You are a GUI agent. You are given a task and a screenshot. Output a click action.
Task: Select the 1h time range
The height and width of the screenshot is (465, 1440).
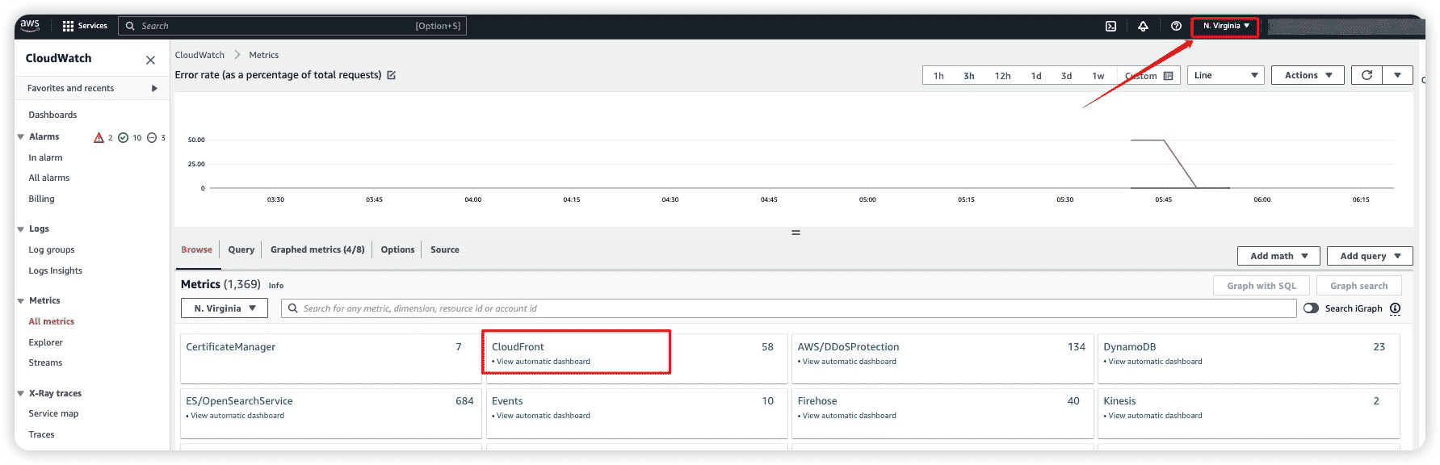[938, 76]
